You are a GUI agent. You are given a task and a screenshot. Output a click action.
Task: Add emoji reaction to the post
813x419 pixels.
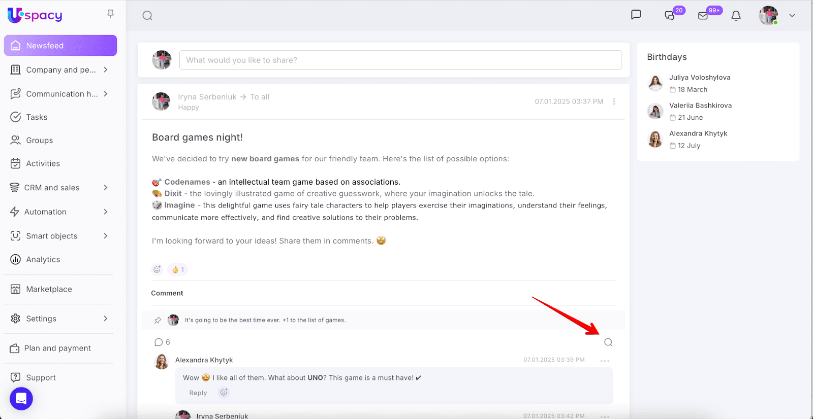coord(157,269)
